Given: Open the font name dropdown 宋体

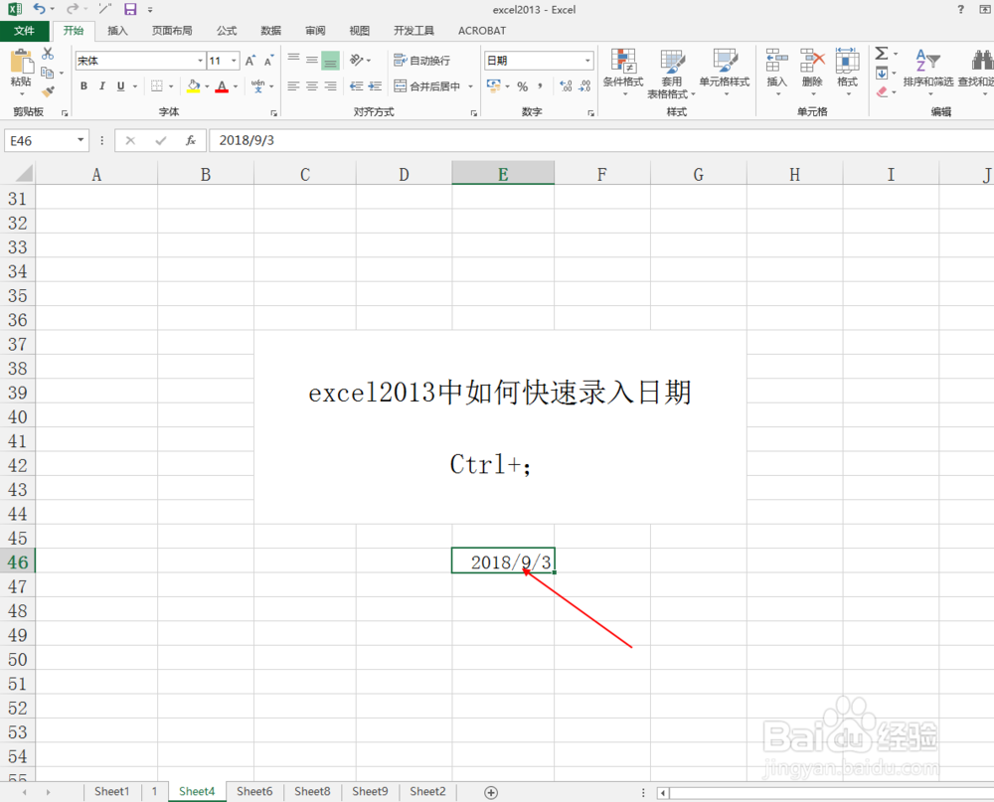Looking at the screenshot, I should (200, 61).
